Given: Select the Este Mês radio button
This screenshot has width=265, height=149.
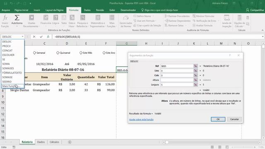Looking at the screenshot, I should point(81,53).
